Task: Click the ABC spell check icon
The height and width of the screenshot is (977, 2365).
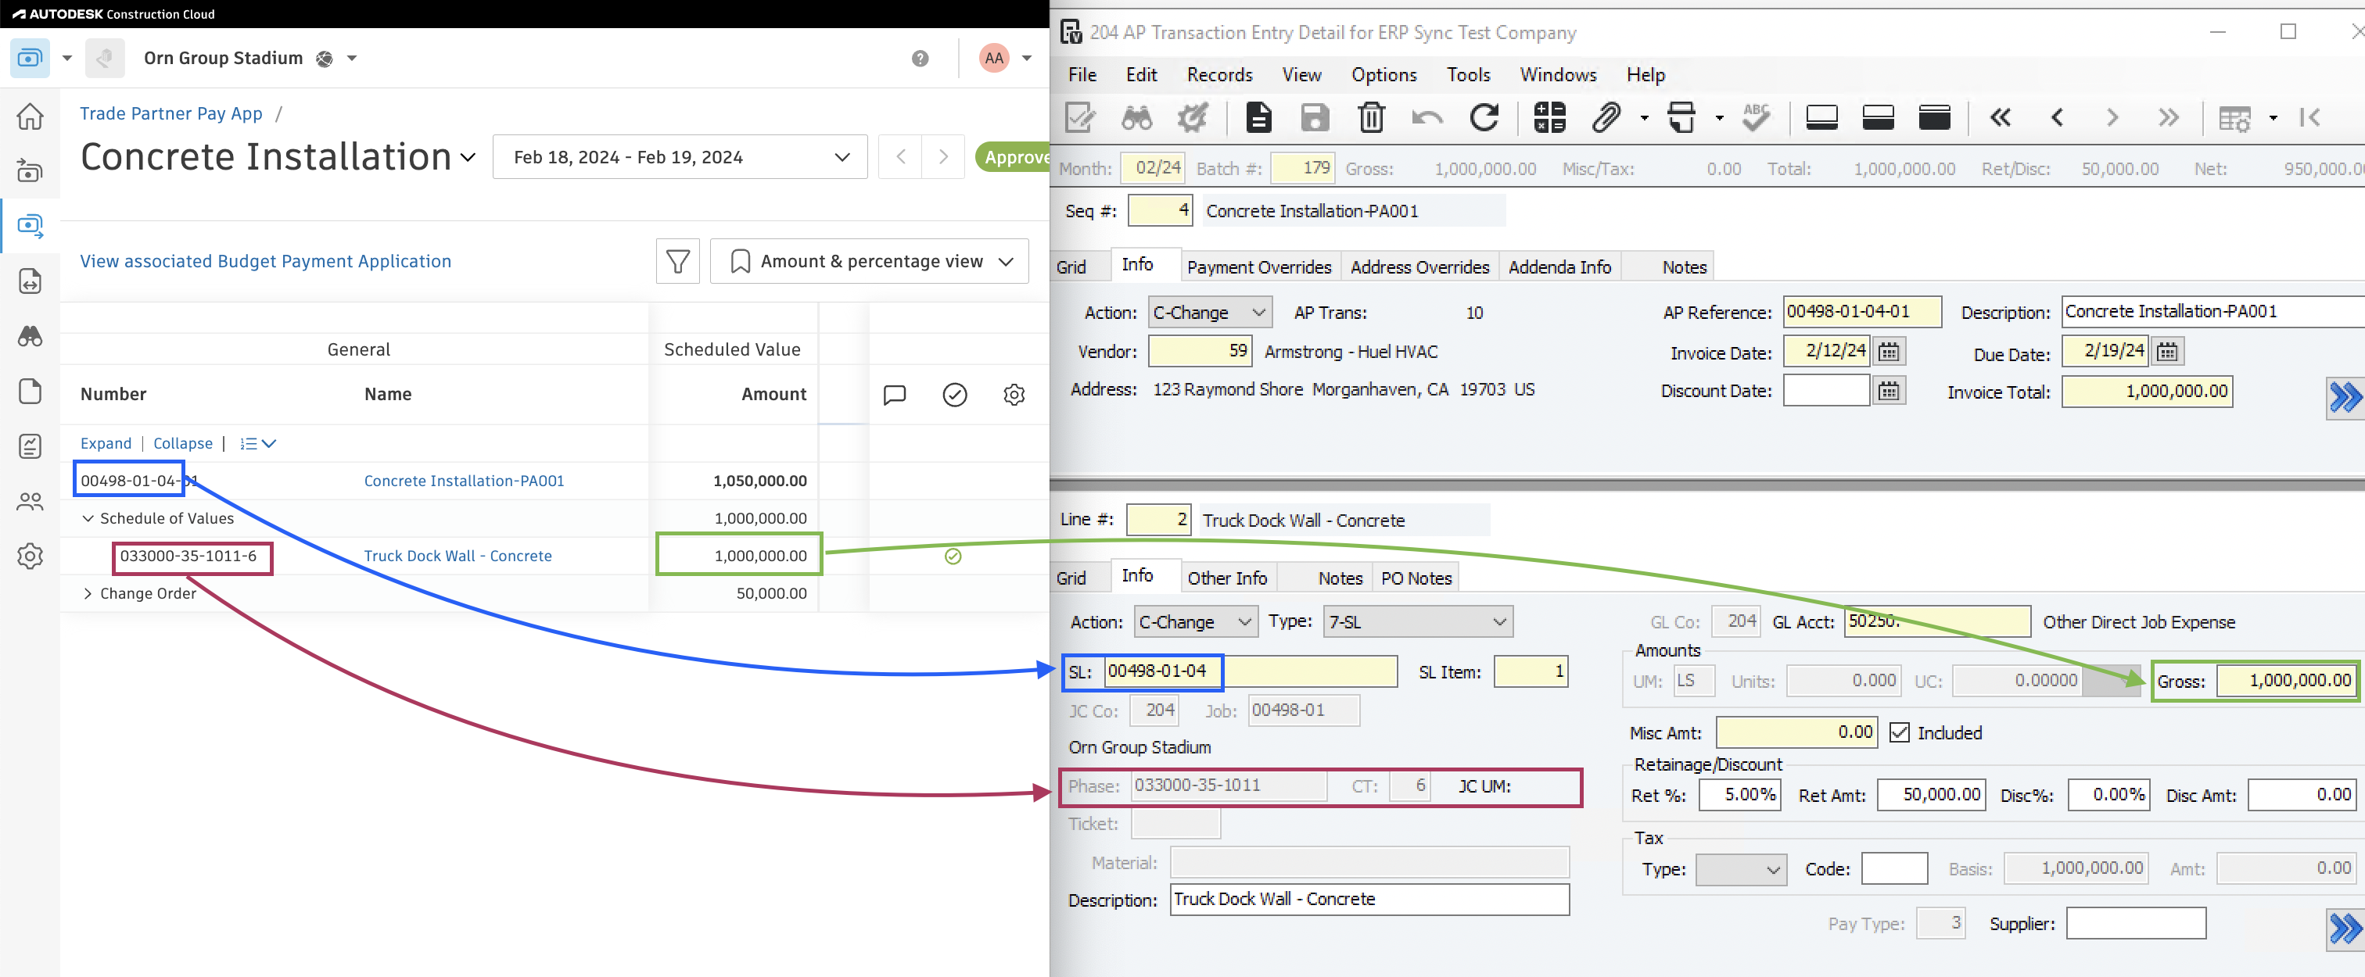Action: (1756, 117)
